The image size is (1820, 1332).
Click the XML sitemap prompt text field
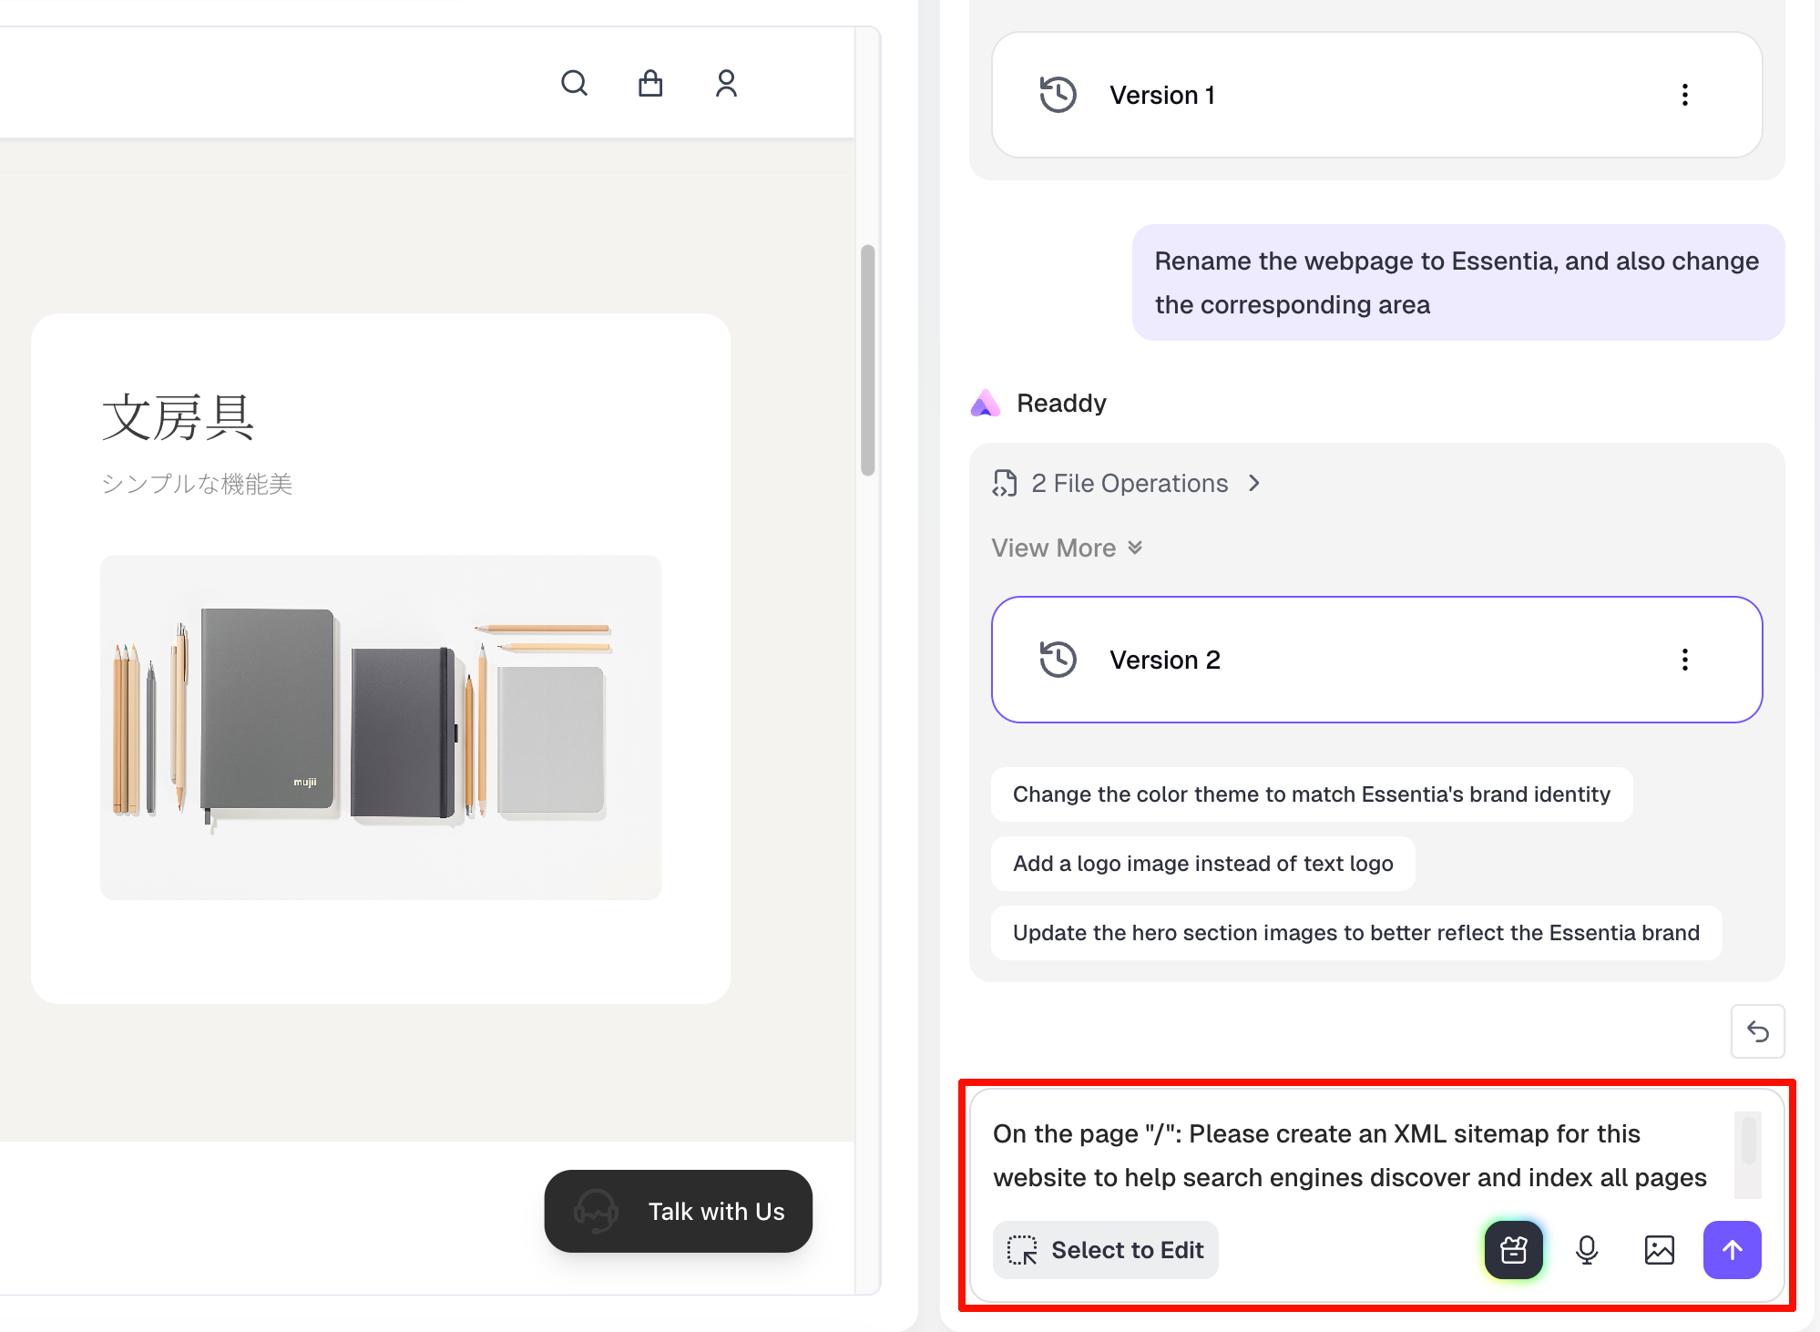coord(1348,1155)
